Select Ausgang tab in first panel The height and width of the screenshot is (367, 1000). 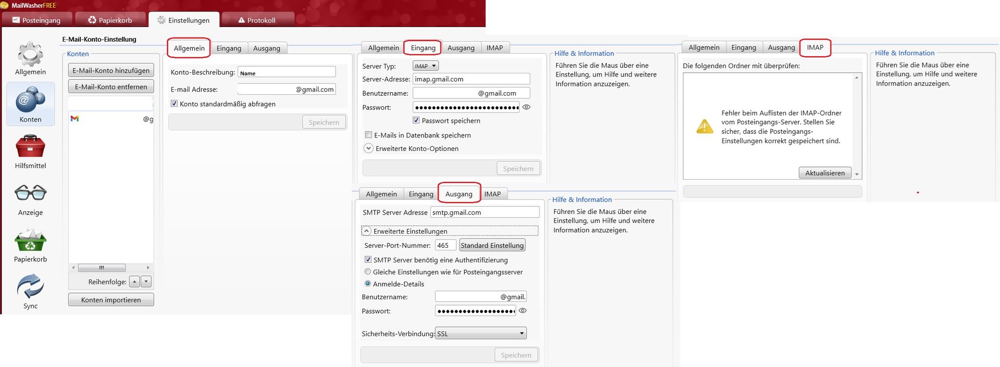point(267,48)
